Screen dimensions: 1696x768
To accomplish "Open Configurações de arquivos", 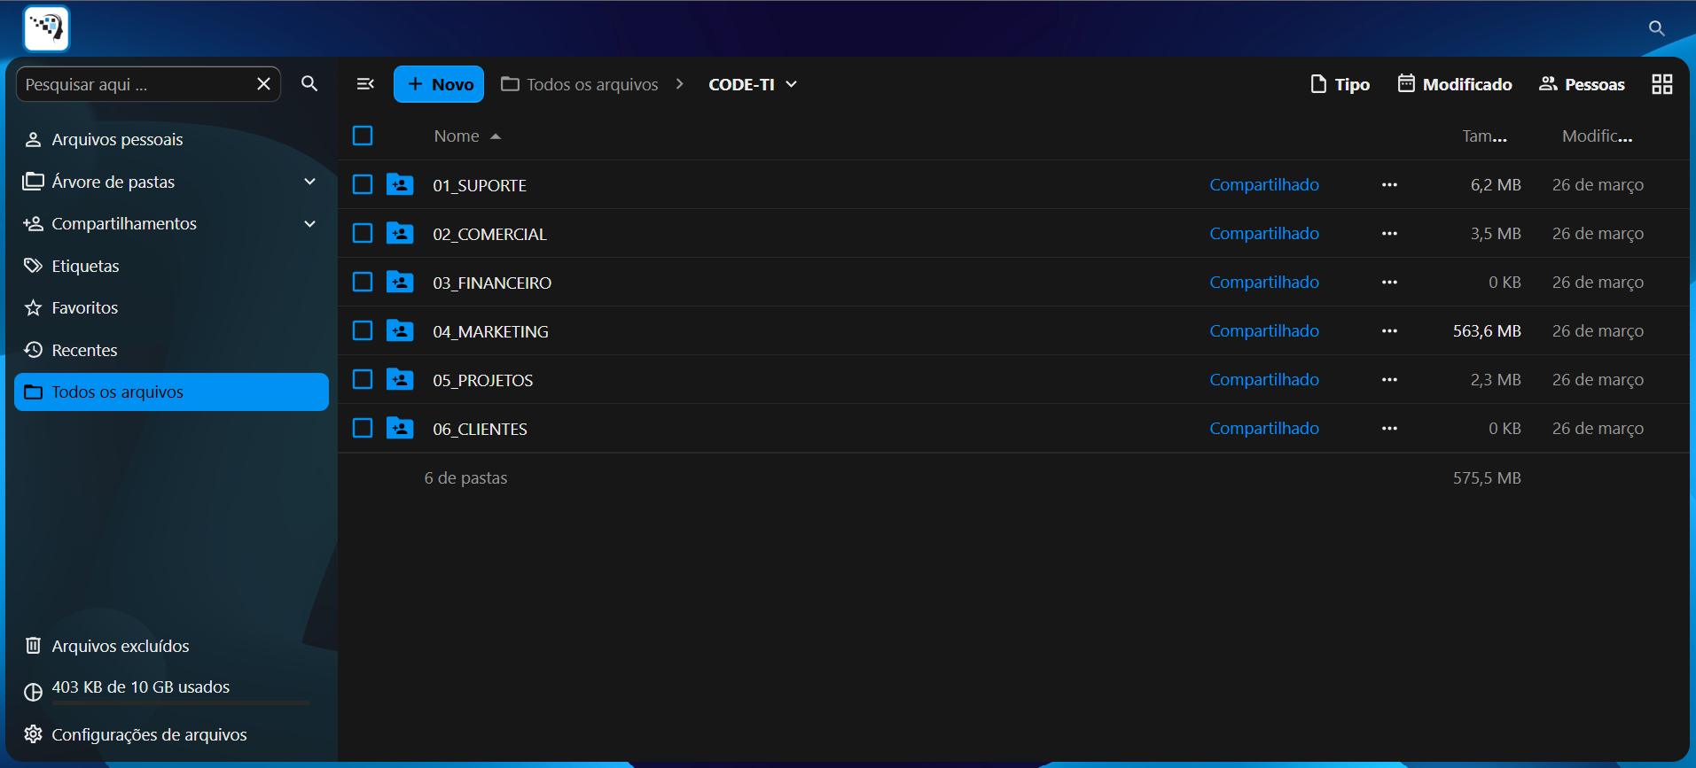I will 171,734.
